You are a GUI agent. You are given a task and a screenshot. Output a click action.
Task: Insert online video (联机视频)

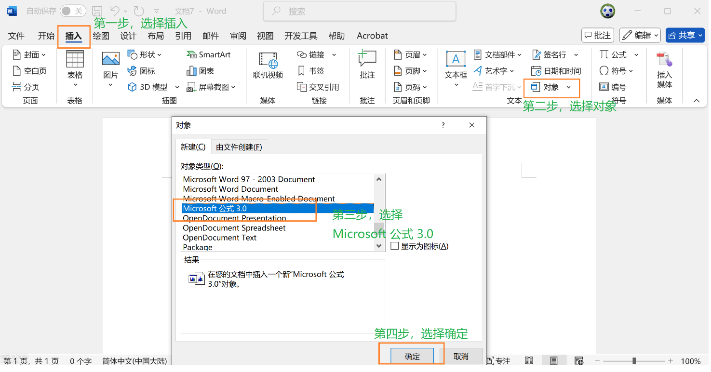click(x=268, y=66)
